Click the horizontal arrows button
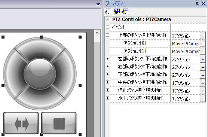Viewport: 208px width, 137px height. coord(21,123)
